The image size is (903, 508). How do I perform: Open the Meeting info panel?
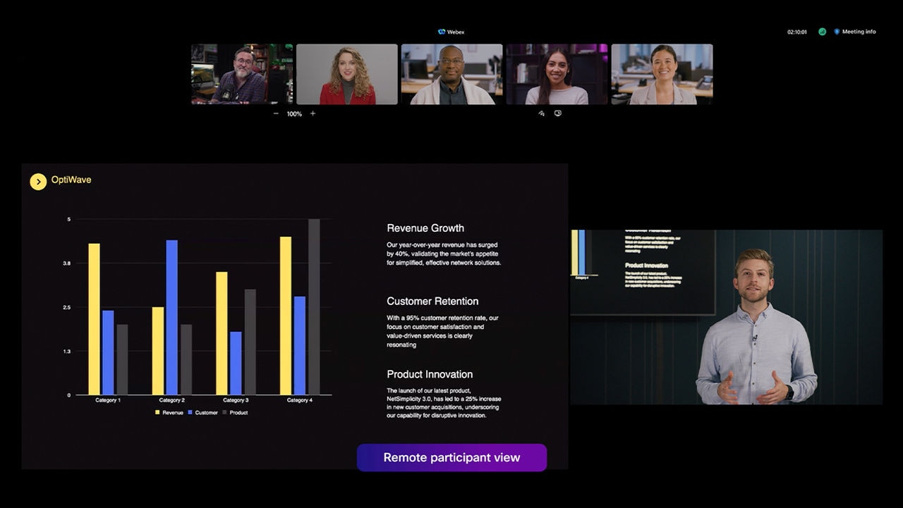tap(854, 32)
